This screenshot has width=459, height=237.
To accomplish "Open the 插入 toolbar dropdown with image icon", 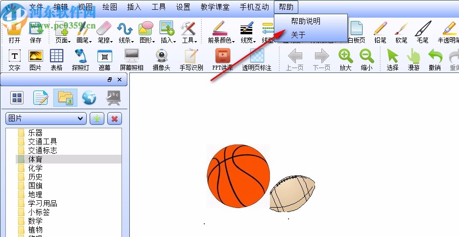I will click(168, 32).
